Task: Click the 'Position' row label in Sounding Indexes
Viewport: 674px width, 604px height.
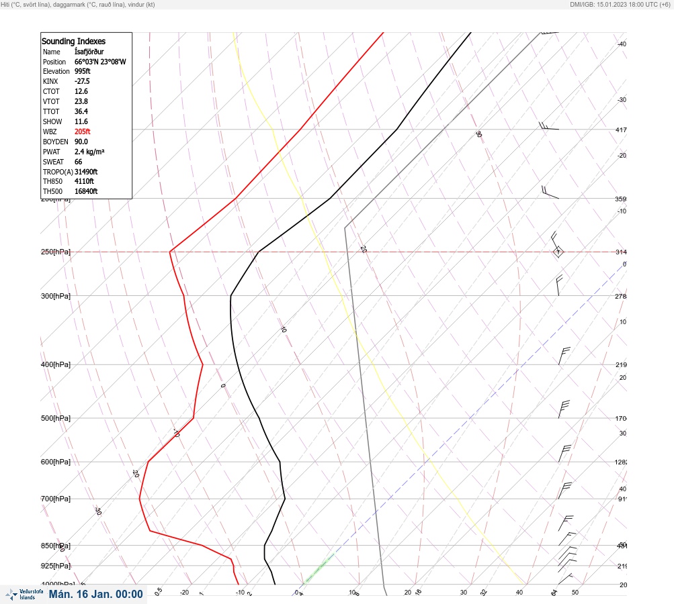Action: 54,62
